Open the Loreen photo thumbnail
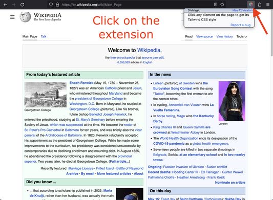The height and width of the screenshot is (200, 273). click(232, 101)
